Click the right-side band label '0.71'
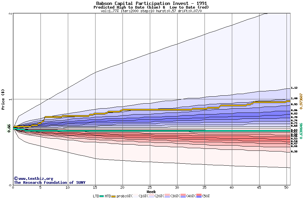This screenshot has width=303, height=198. click(294, 123)
